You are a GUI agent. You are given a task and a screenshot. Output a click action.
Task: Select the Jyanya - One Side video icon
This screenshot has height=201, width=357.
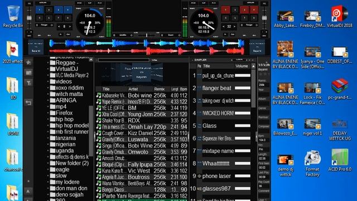pos(312,57)
